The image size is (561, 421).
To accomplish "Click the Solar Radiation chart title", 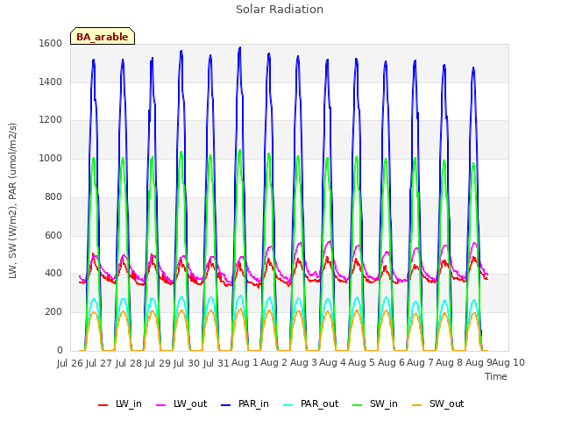I will [x=280, y=10].
